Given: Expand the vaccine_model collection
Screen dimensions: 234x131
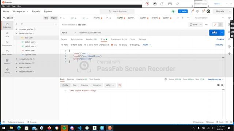Looking at the screenshot, I should (16, 72).
